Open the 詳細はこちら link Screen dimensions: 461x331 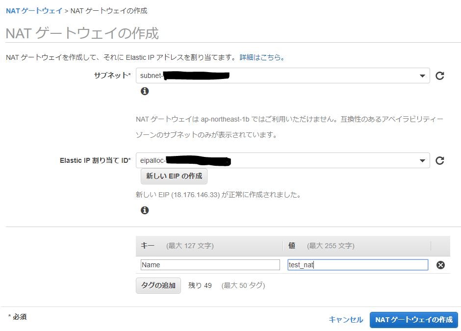(x=262, y=57)
